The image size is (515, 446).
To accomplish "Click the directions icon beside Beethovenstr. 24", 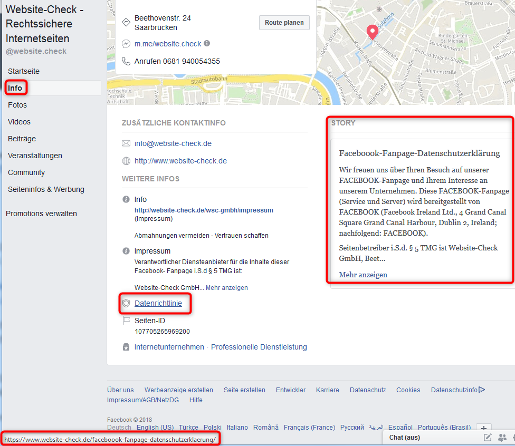I will 126,22.
